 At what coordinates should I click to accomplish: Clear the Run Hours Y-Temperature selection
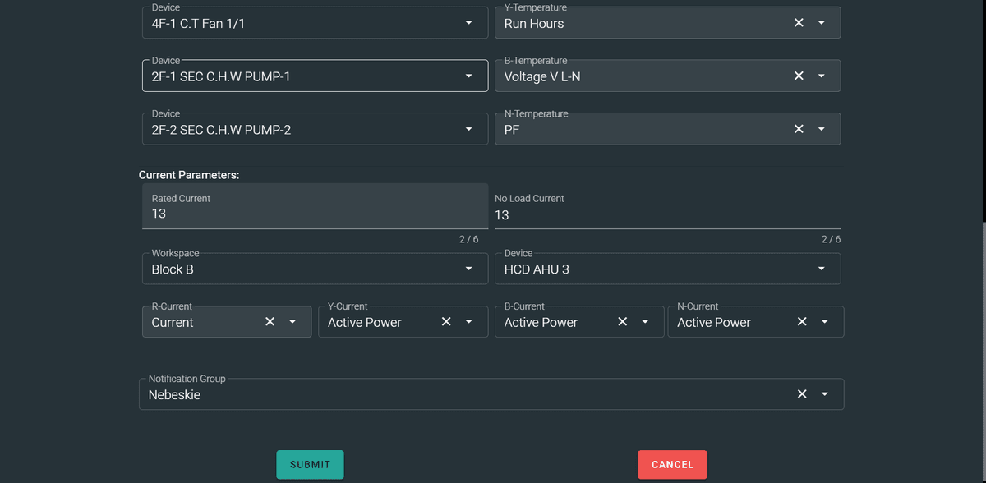tap(798, 22)
